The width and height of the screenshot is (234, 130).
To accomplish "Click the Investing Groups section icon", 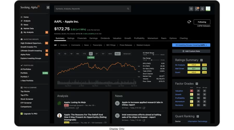I will (x=22, y=39).
